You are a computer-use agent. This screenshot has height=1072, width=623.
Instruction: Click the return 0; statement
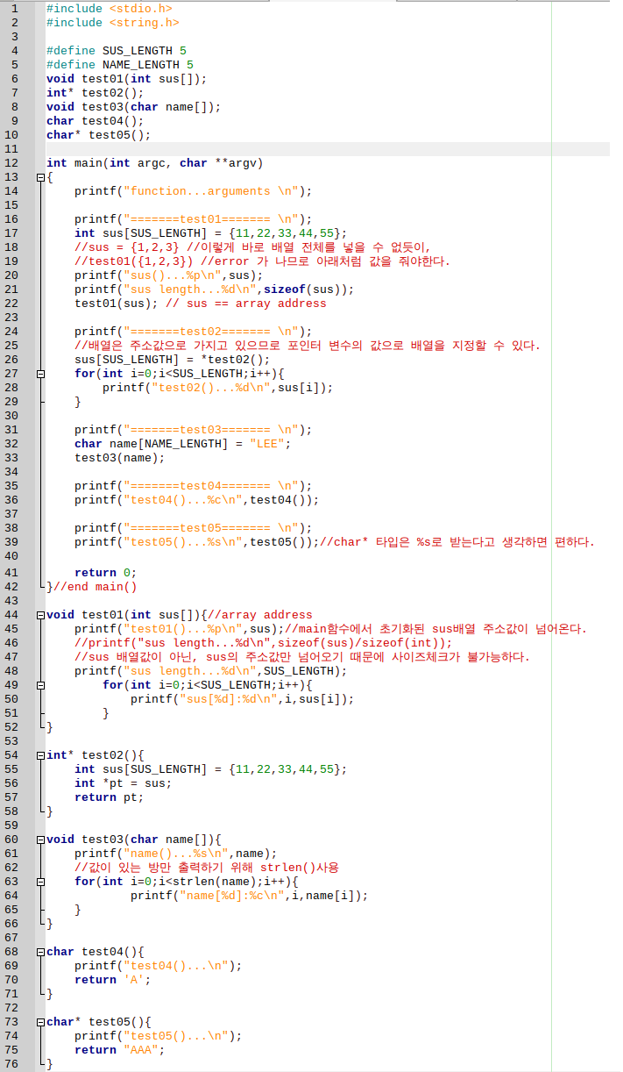pyautogui.click(x=106, y=573)
